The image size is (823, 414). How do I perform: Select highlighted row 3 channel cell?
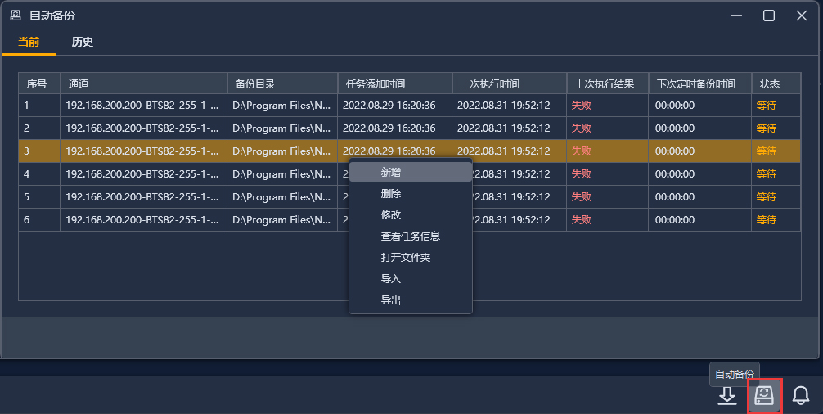tap(144, 151)
